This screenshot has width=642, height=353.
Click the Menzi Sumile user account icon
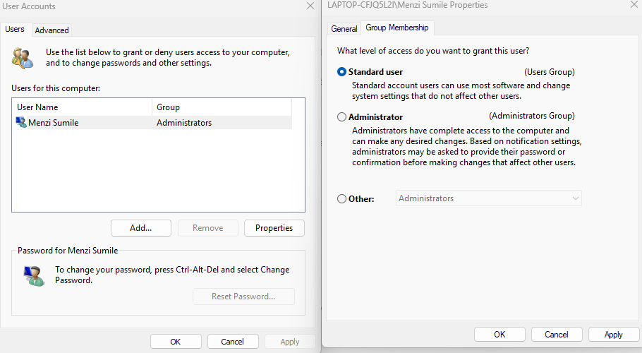point(21,122)
